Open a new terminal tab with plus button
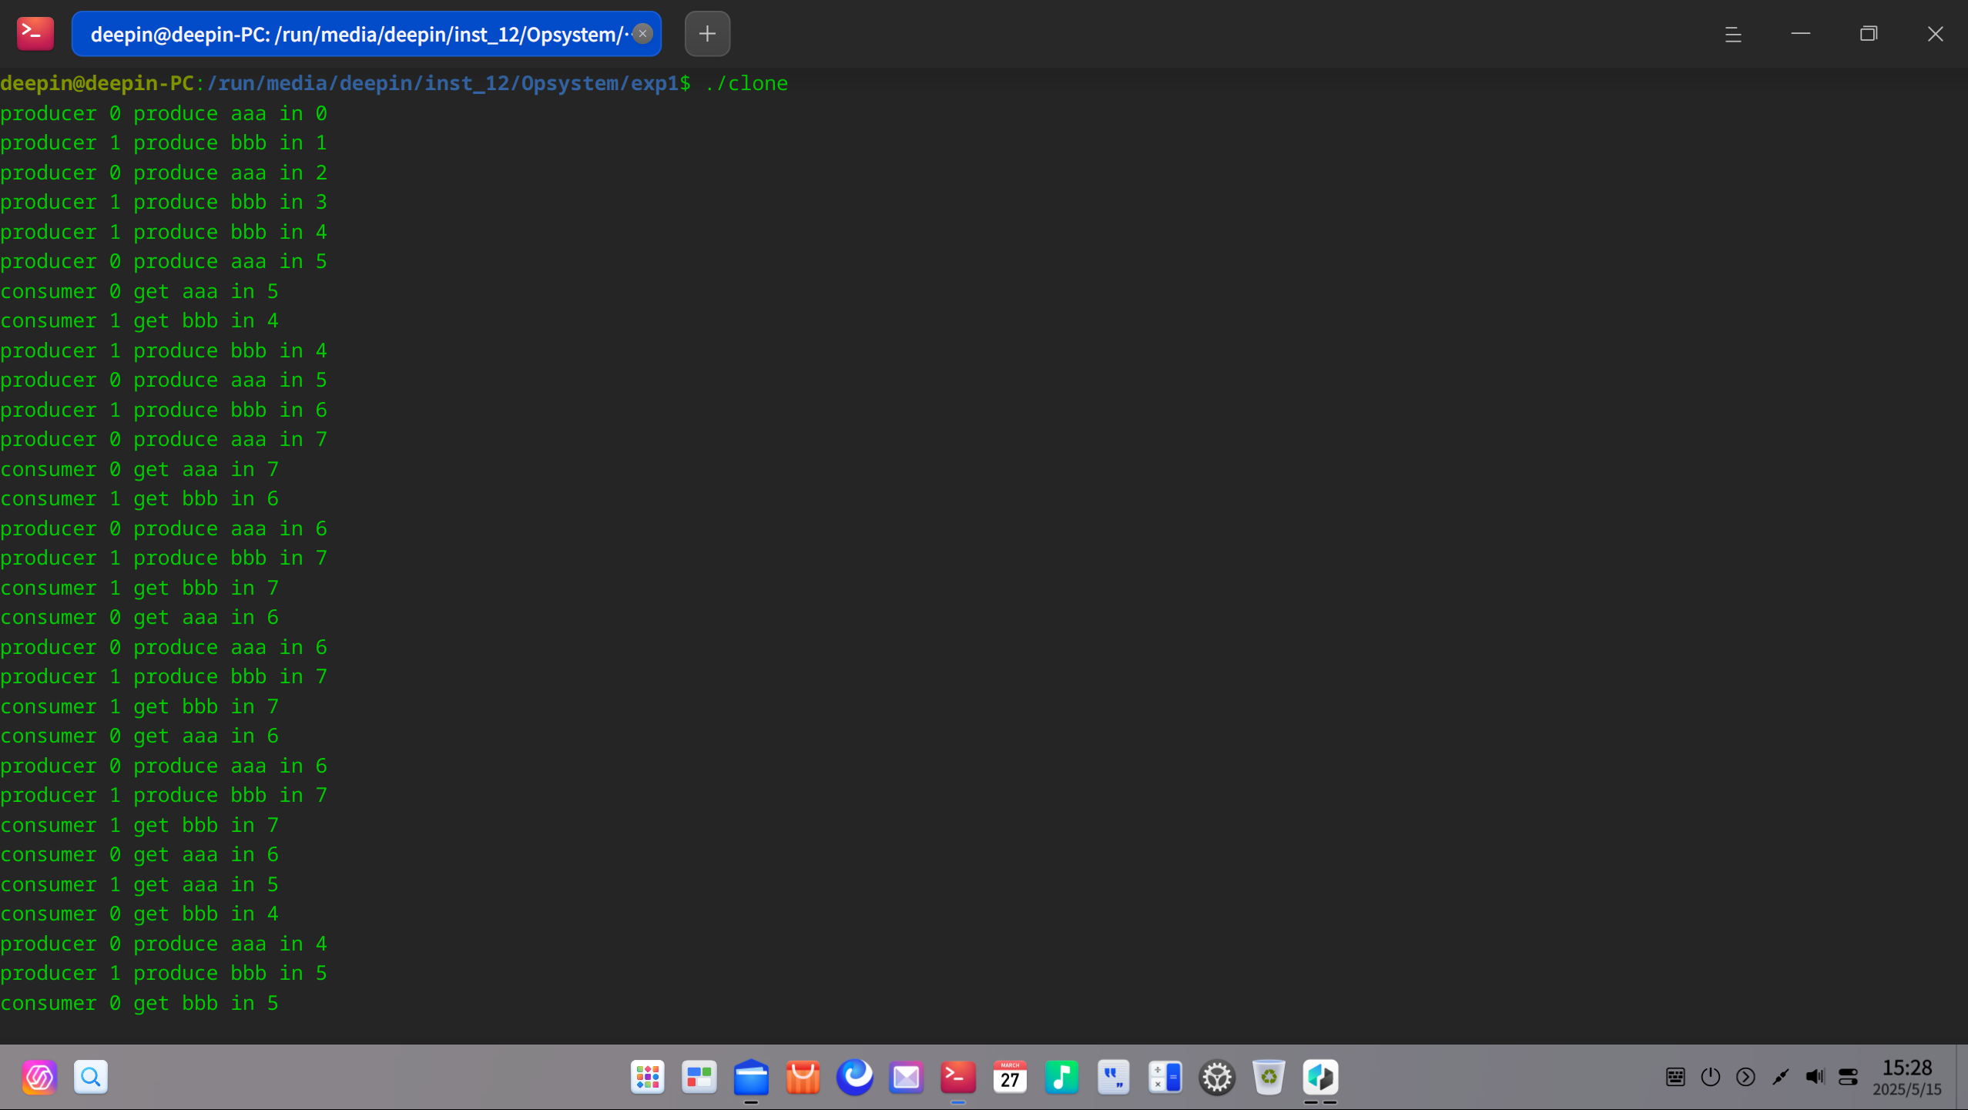 click(x=706, y=34)
